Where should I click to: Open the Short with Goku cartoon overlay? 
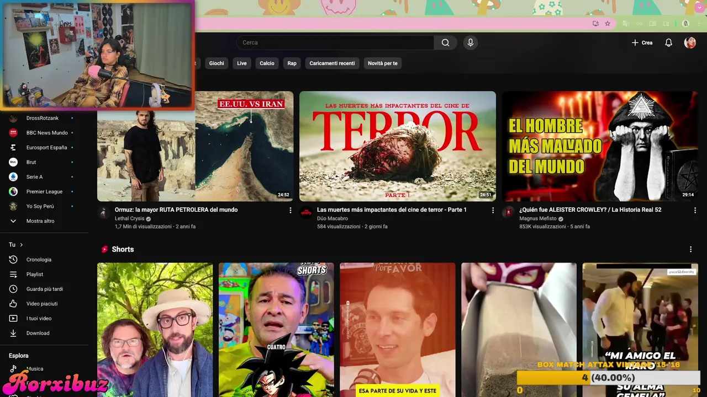(x=276, y=330)
